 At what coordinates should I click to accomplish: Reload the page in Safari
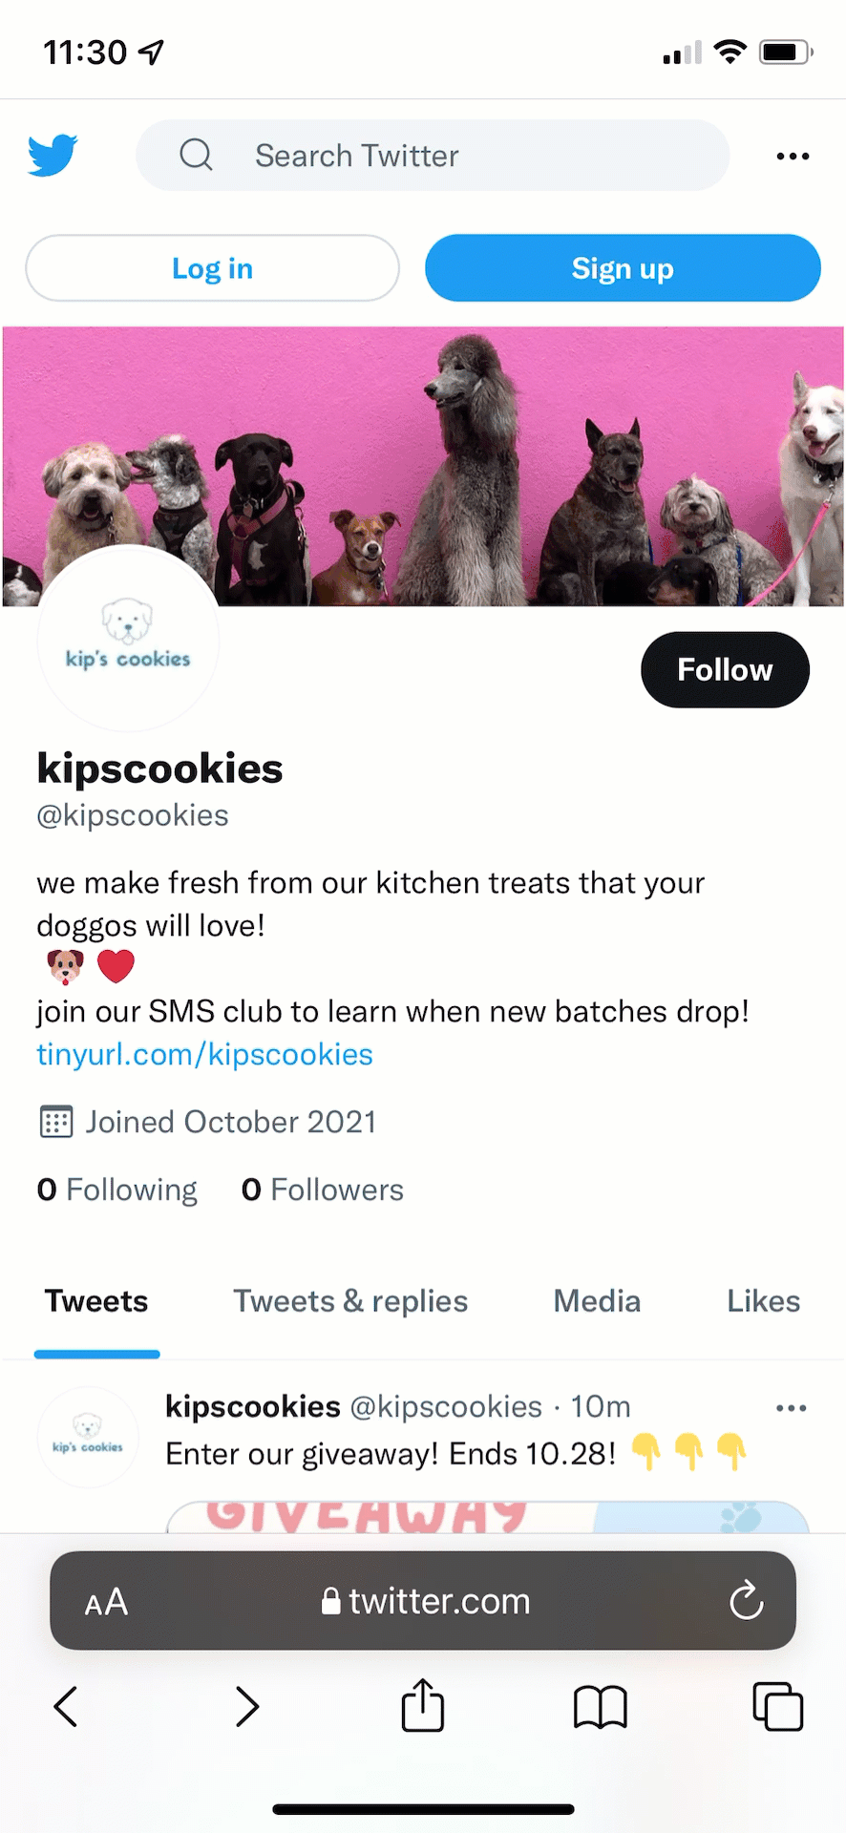(746, 1601)
